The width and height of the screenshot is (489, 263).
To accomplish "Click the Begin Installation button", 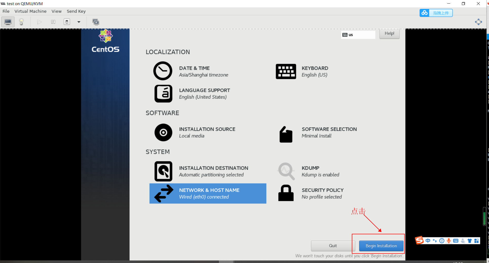I will click(381, 246).
